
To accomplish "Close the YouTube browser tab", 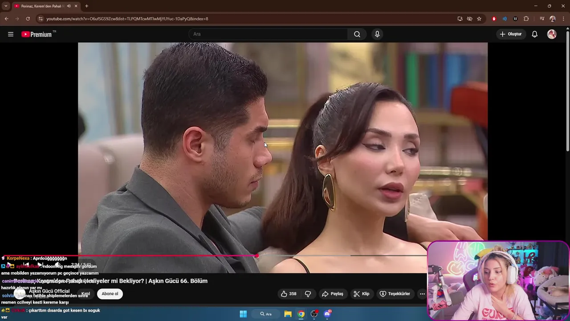I will [76, 6].
